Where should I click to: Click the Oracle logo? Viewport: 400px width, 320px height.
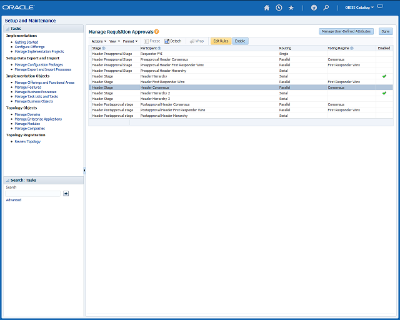click(18, 7)
